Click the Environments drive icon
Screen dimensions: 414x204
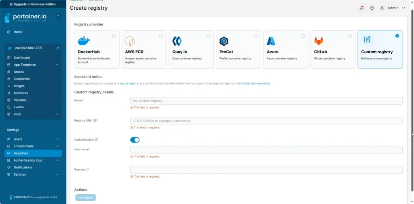click(x=9, y=146)
